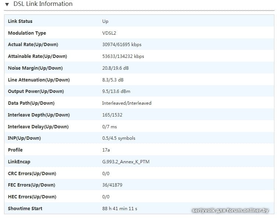Viewport: 277px width, 219px height.
Task: Click the VDSL2 modulation type value
Action: [110, 33]
